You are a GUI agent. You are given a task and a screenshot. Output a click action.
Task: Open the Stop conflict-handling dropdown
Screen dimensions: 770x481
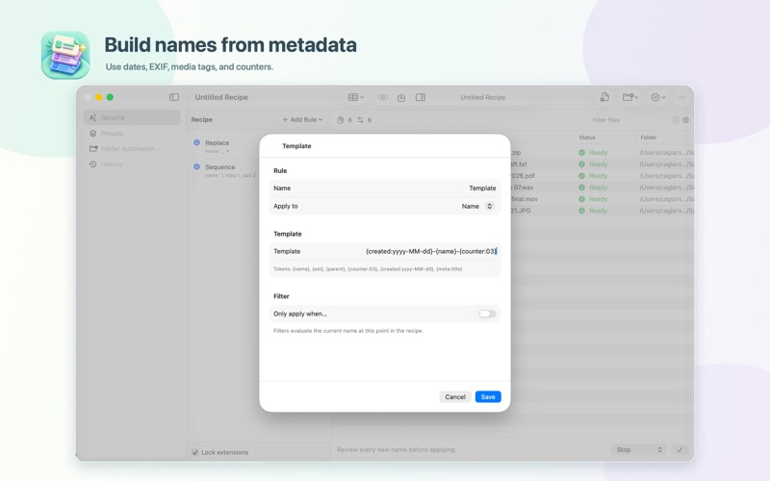639,449
